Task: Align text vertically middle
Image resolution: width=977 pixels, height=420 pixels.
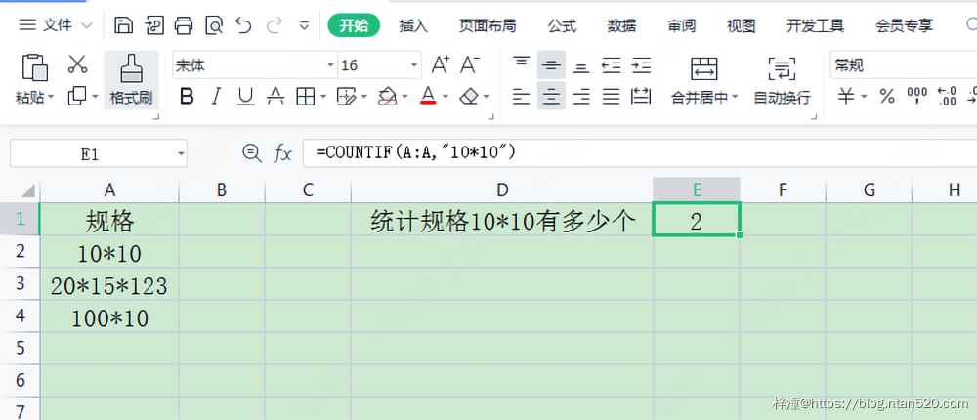Action: pyautogui.click(x=551, y=64)
